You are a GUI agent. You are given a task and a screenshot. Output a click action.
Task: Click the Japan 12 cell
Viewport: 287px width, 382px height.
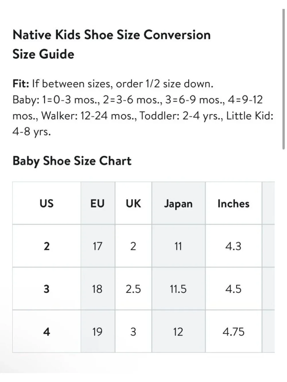tap(178, 331)
